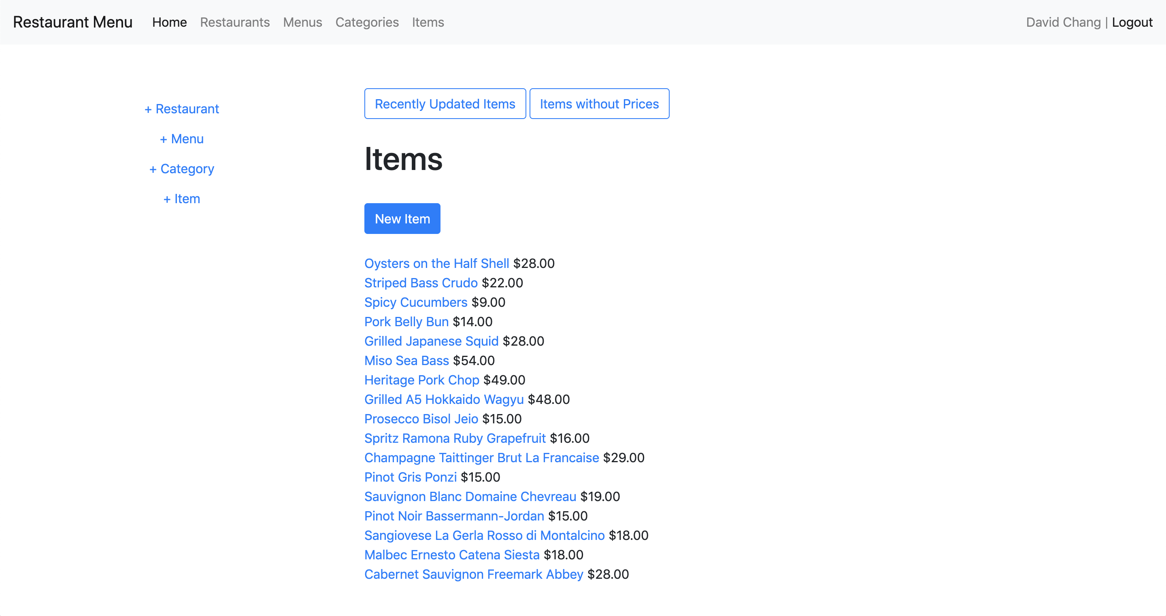Open Categories from the top navigation

pyautogui.click(x=367, y=22)
